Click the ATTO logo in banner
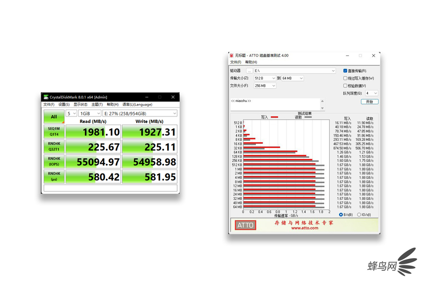Image resolution: width=424 pixels, height=283 pixels. [245, 225]
